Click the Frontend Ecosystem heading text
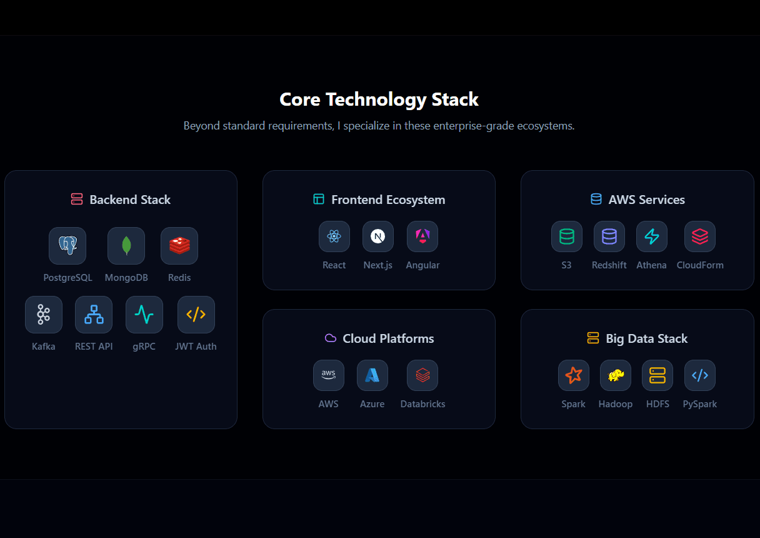 click(388, 200)
